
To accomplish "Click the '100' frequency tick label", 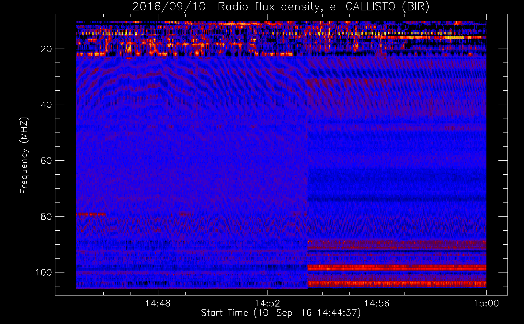I will pos(44,272).
